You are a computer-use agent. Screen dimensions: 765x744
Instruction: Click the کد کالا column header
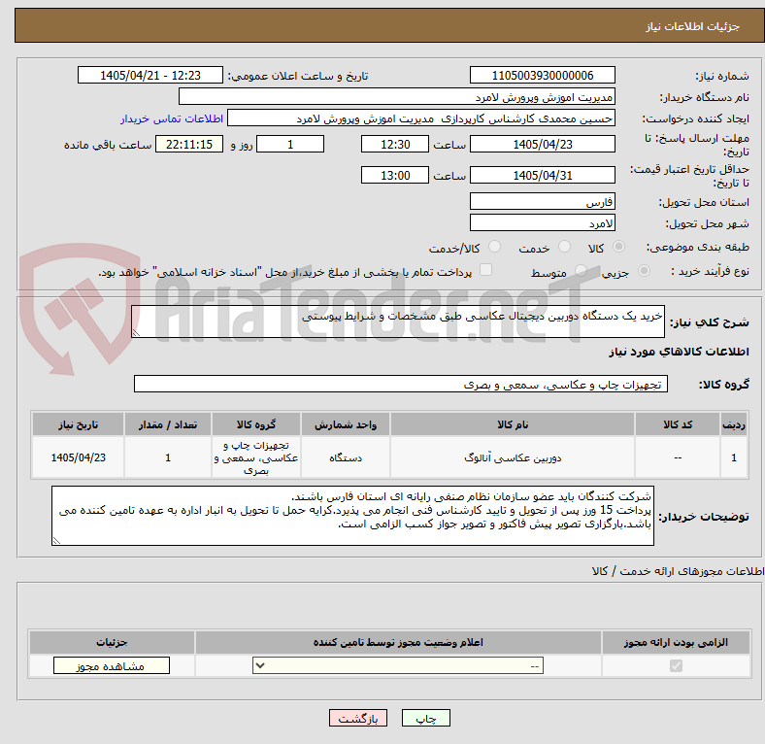678,424
